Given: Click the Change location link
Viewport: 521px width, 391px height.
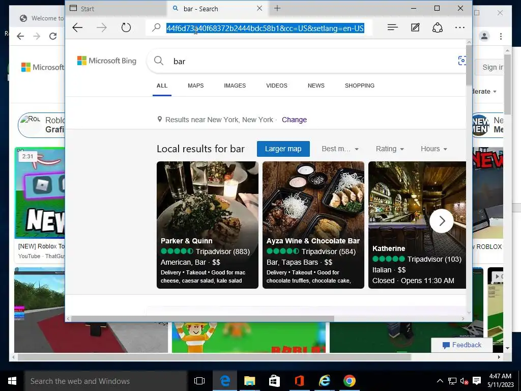Looking at the screenshot, I should 294,120.
